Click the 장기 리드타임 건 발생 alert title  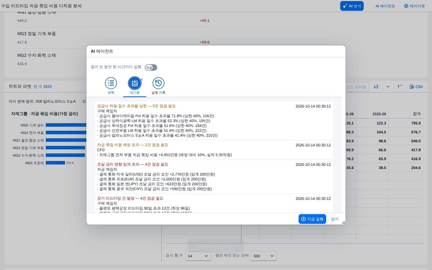[130, 198]
